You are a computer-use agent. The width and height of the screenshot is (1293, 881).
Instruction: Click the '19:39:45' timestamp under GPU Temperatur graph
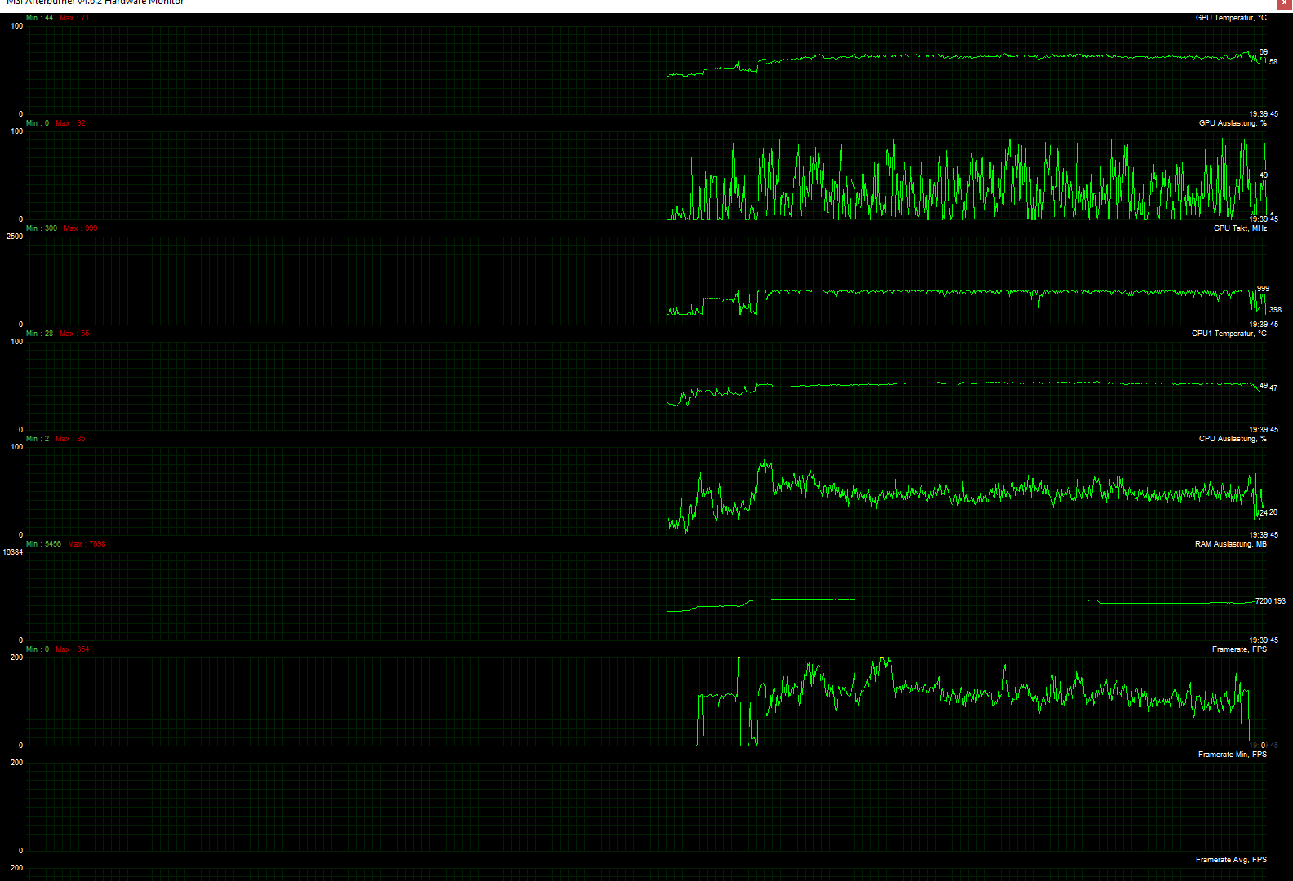coord(1264,114)
